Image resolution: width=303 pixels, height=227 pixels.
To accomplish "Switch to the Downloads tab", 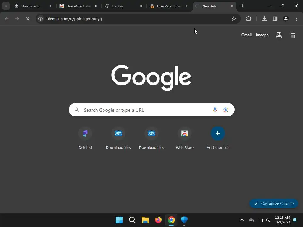I will click(x=33, y=6).
